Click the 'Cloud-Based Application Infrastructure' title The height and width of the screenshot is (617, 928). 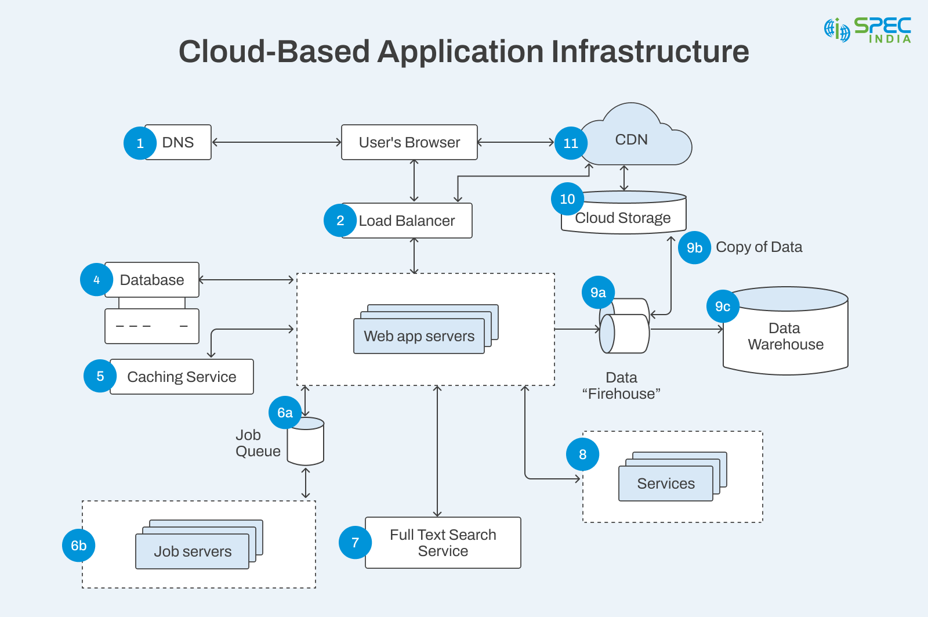pos(463,51)
